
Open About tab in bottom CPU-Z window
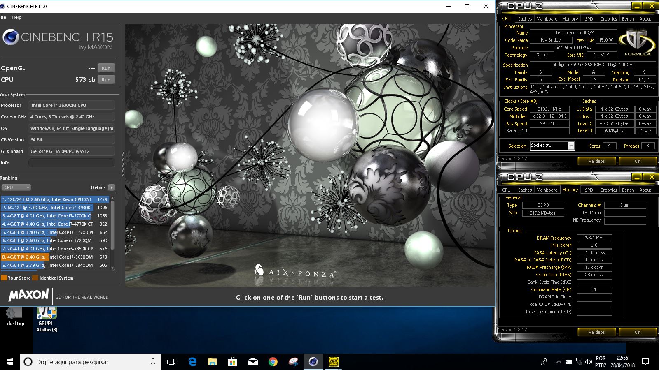click(645, 190)
